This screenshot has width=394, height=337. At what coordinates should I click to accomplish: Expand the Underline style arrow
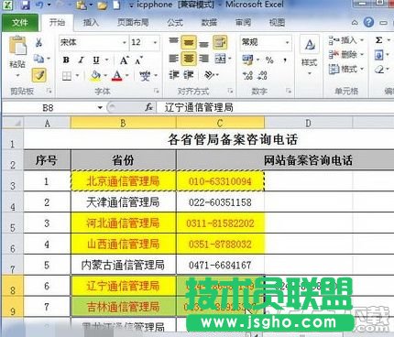click(x=106, y=60)
